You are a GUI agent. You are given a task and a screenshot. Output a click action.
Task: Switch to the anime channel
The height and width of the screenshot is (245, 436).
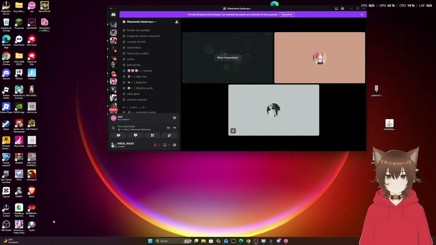(130, 59)
